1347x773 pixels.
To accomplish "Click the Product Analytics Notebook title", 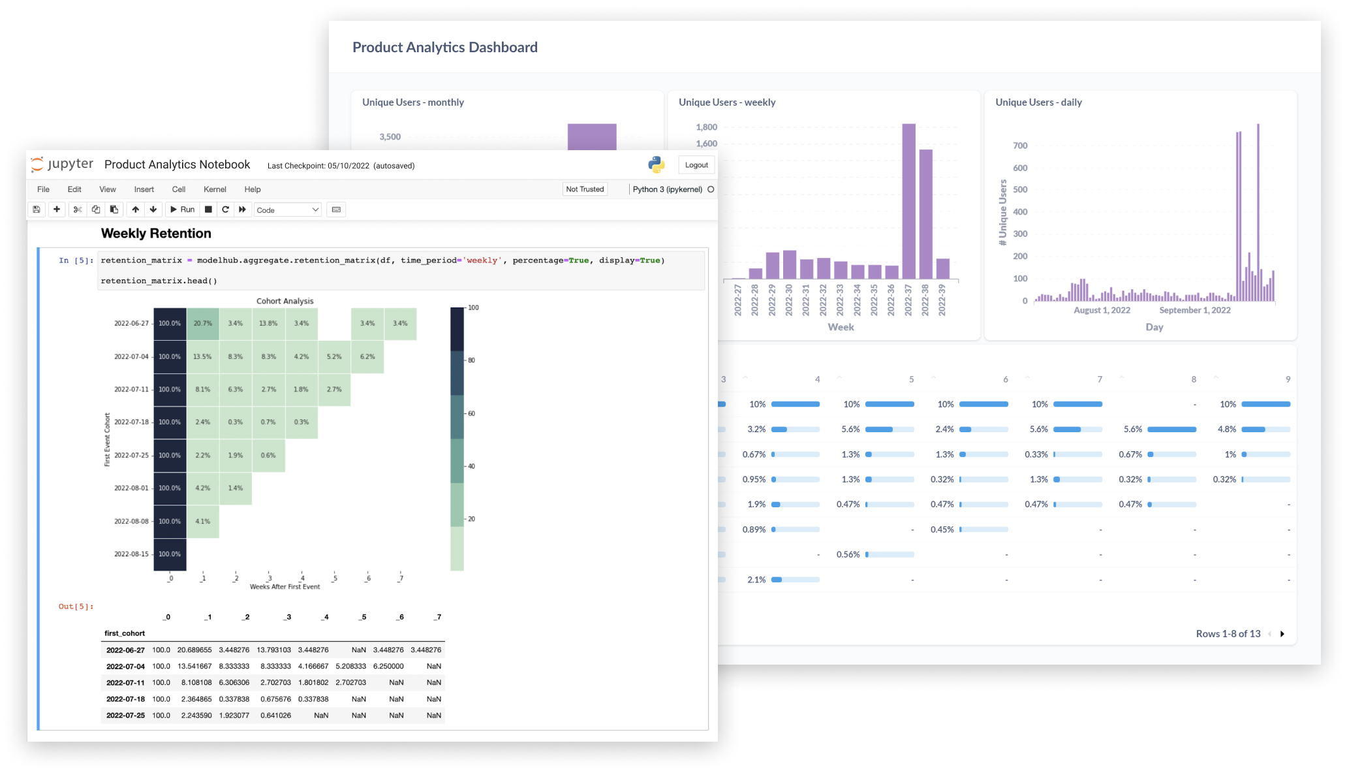I will (x=177, y=165).
